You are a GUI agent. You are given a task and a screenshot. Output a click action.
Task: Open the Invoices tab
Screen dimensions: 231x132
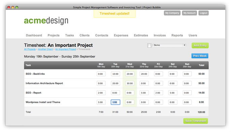pos(160,35)
